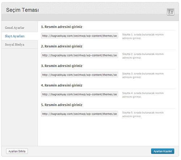Click the Ayarları Sıfırla button
Screen dimensions: 181x160
(17, 151)
